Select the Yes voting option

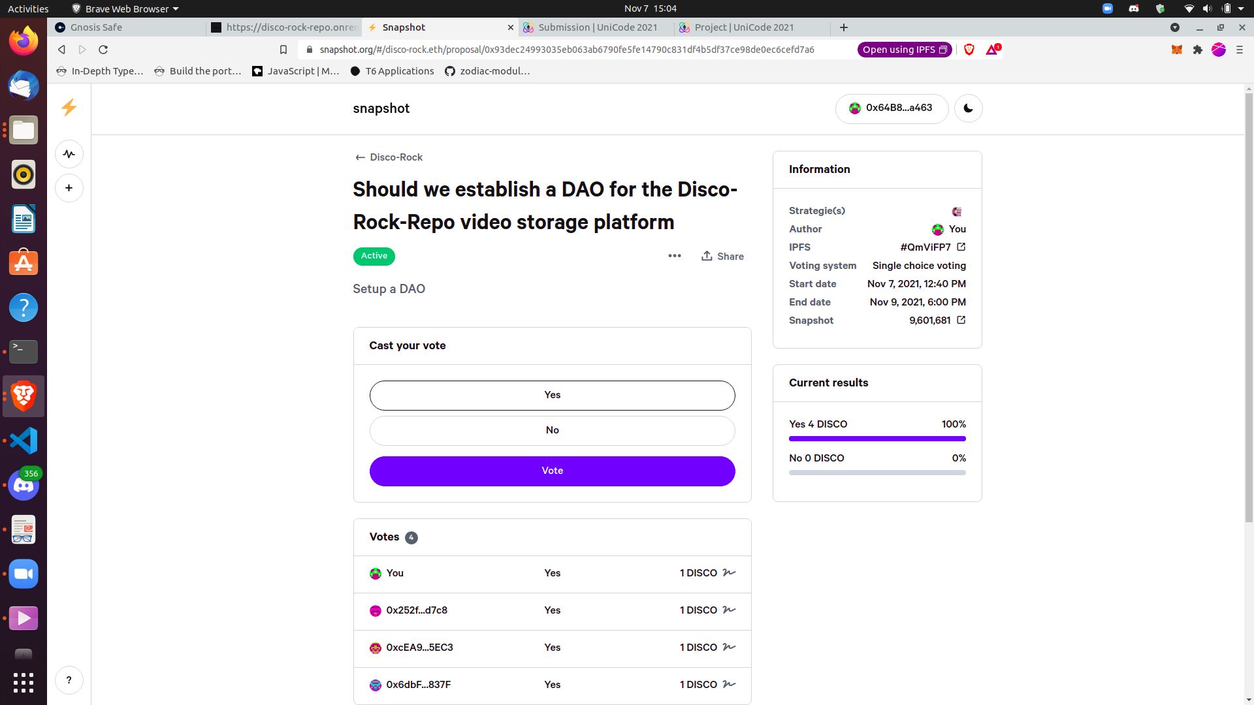552,395
